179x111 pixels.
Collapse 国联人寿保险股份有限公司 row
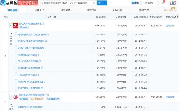tap(10, 26)
